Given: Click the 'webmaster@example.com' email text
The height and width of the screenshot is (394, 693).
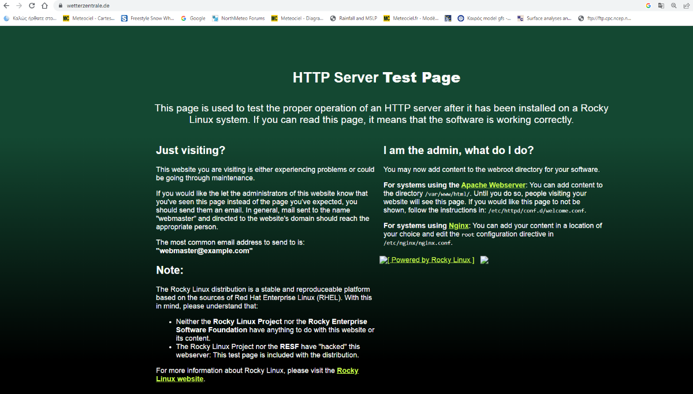Looking at the screenshot, I should [x=204, y=251].
